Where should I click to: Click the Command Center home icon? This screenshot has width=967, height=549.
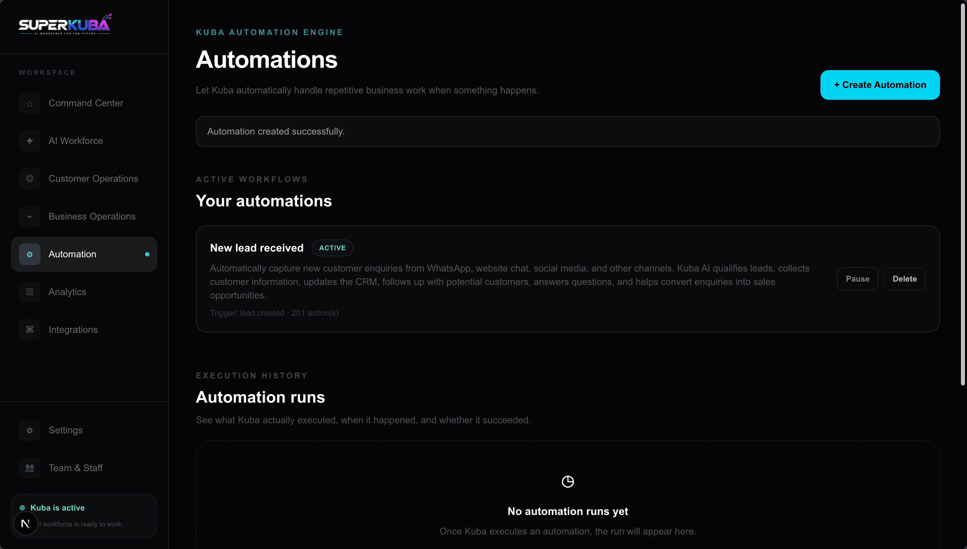(29, 103)
